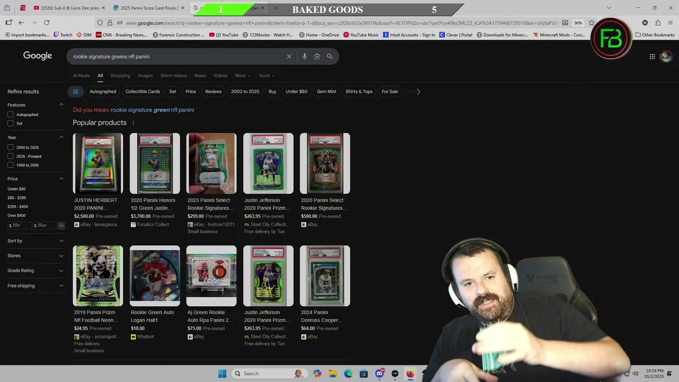This screenshot has height=382, width=679.
Task: Open a new browser tab with plus
Action: point(275,8)
